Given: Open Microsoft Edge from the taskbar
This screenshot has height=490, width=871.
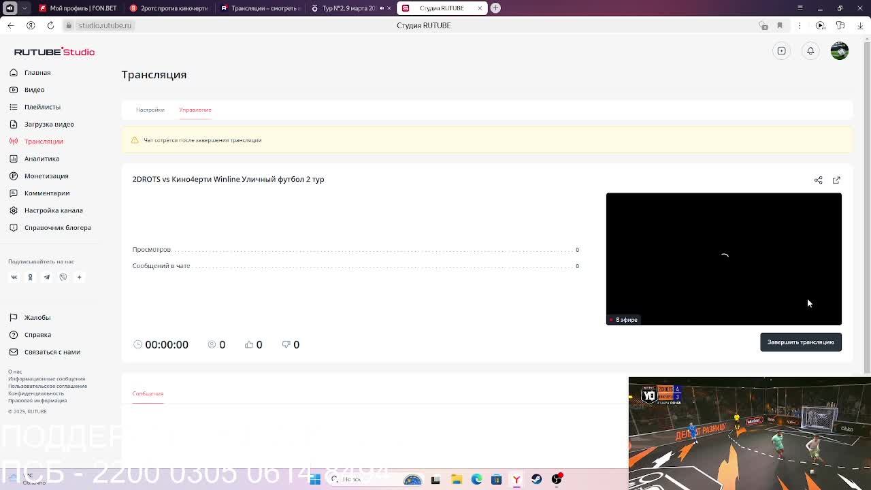Looking at the screenshot, I should (x=476, y=479).
